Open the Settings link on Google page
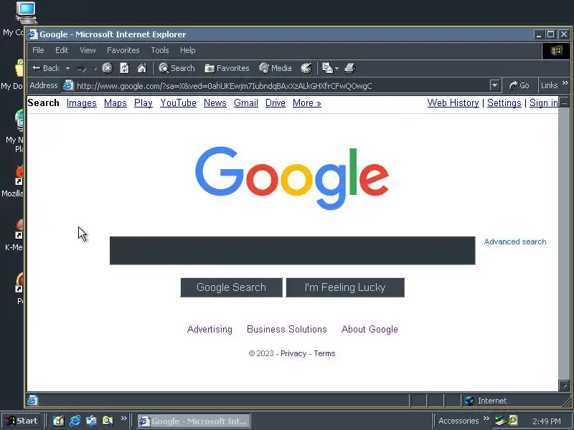The width and height of the screenshot is (574, 430). point(504,103)
